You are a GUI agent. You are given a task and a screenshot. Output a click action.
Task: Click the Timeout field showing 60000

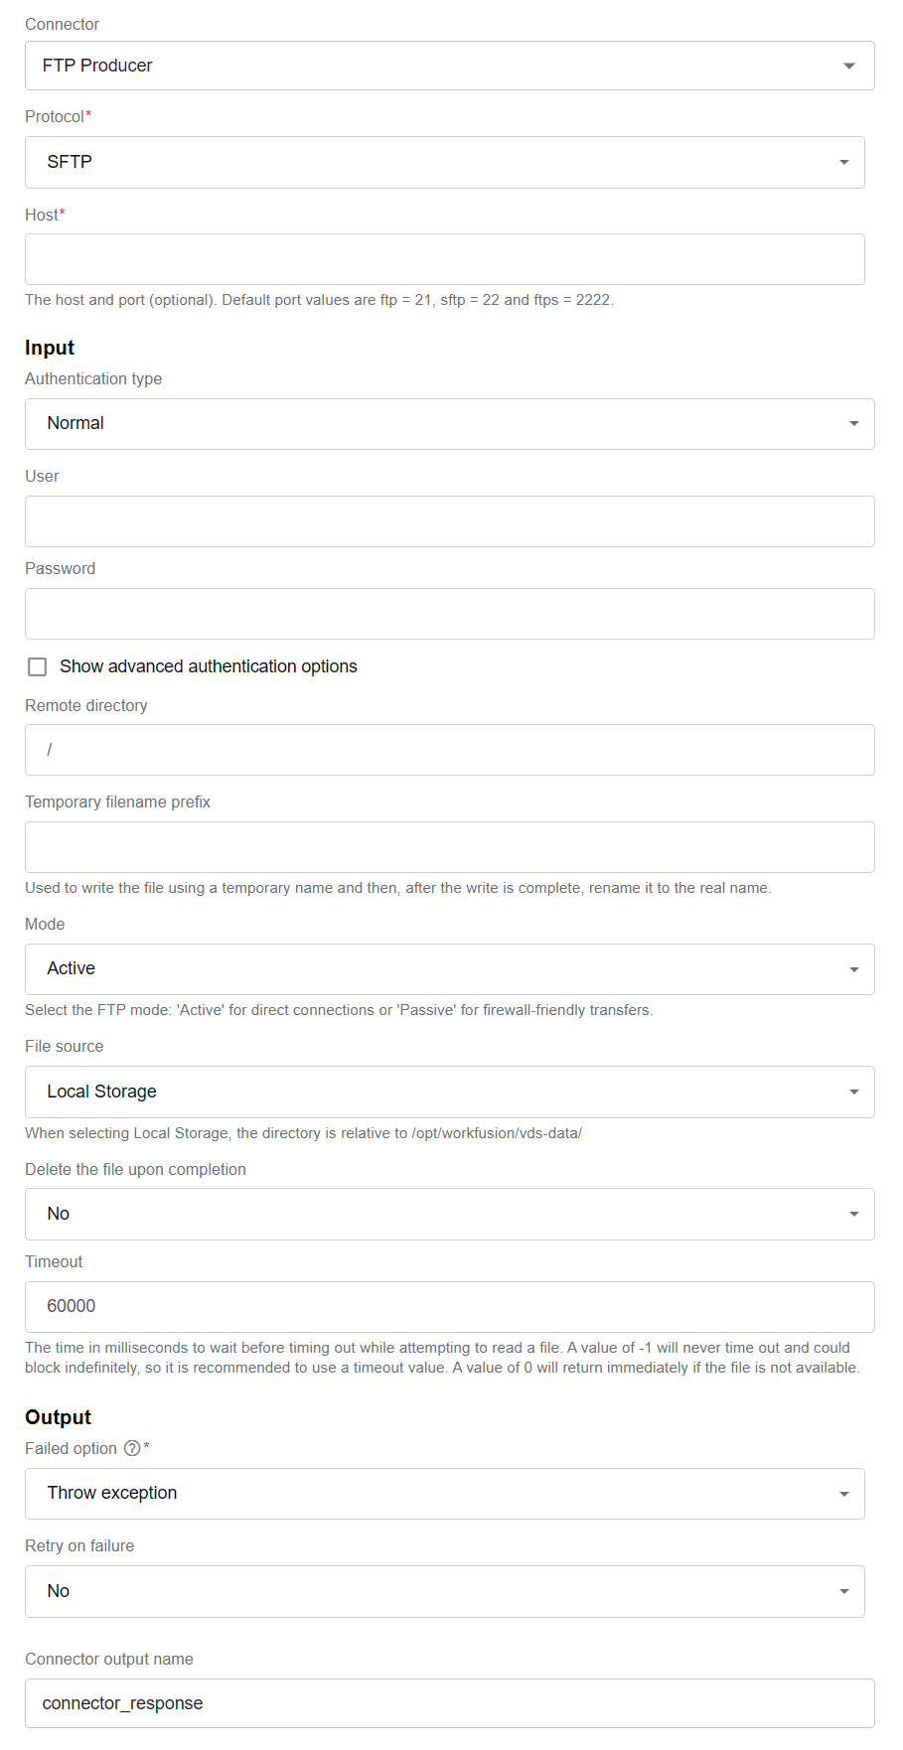click(x=450, y=1307)
